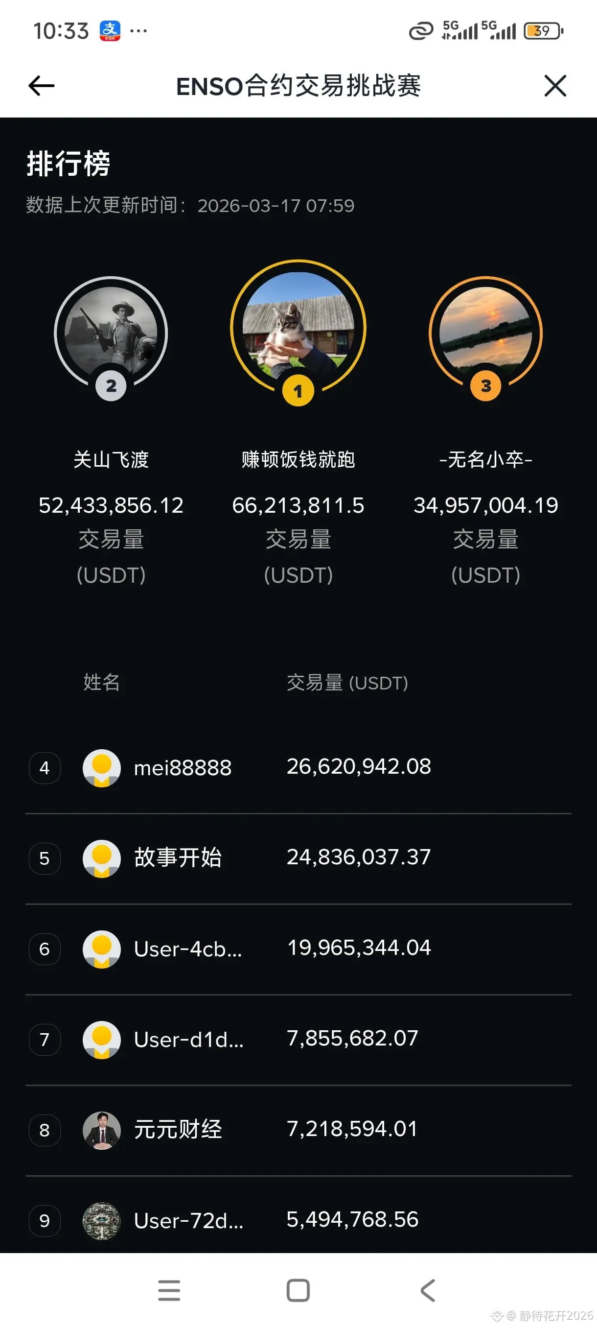
Task: Open the second-place cowboy avatar
Action: pos(111,333)
